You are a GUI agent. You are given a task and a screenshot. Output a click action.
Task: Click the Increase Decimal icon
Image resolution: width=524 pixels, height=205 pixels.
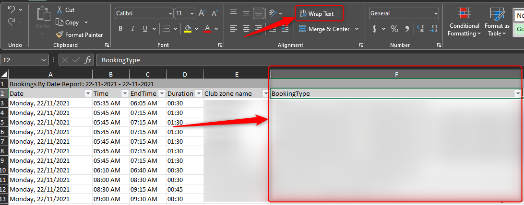point(421,29)
